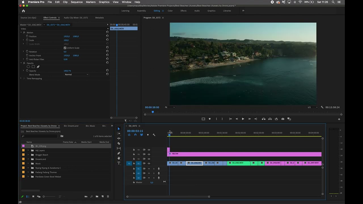This screenshot has width=363, height=204.
Task: Click the search magnifier in the Project panel footer
Action: (x=92, y=196)
